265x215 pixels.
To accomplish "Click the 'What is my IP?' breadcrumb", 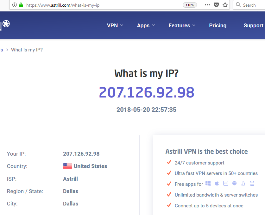I will (x=27, y=50).
